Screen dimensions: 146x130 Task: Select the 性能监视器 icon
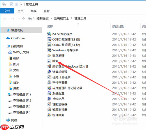(49, 104)
